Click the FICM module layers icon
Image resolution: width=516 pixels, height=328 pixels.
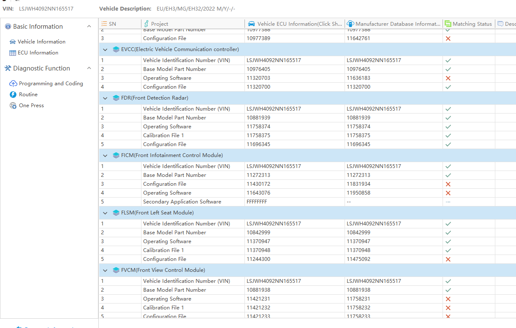(x=116, y=155)
